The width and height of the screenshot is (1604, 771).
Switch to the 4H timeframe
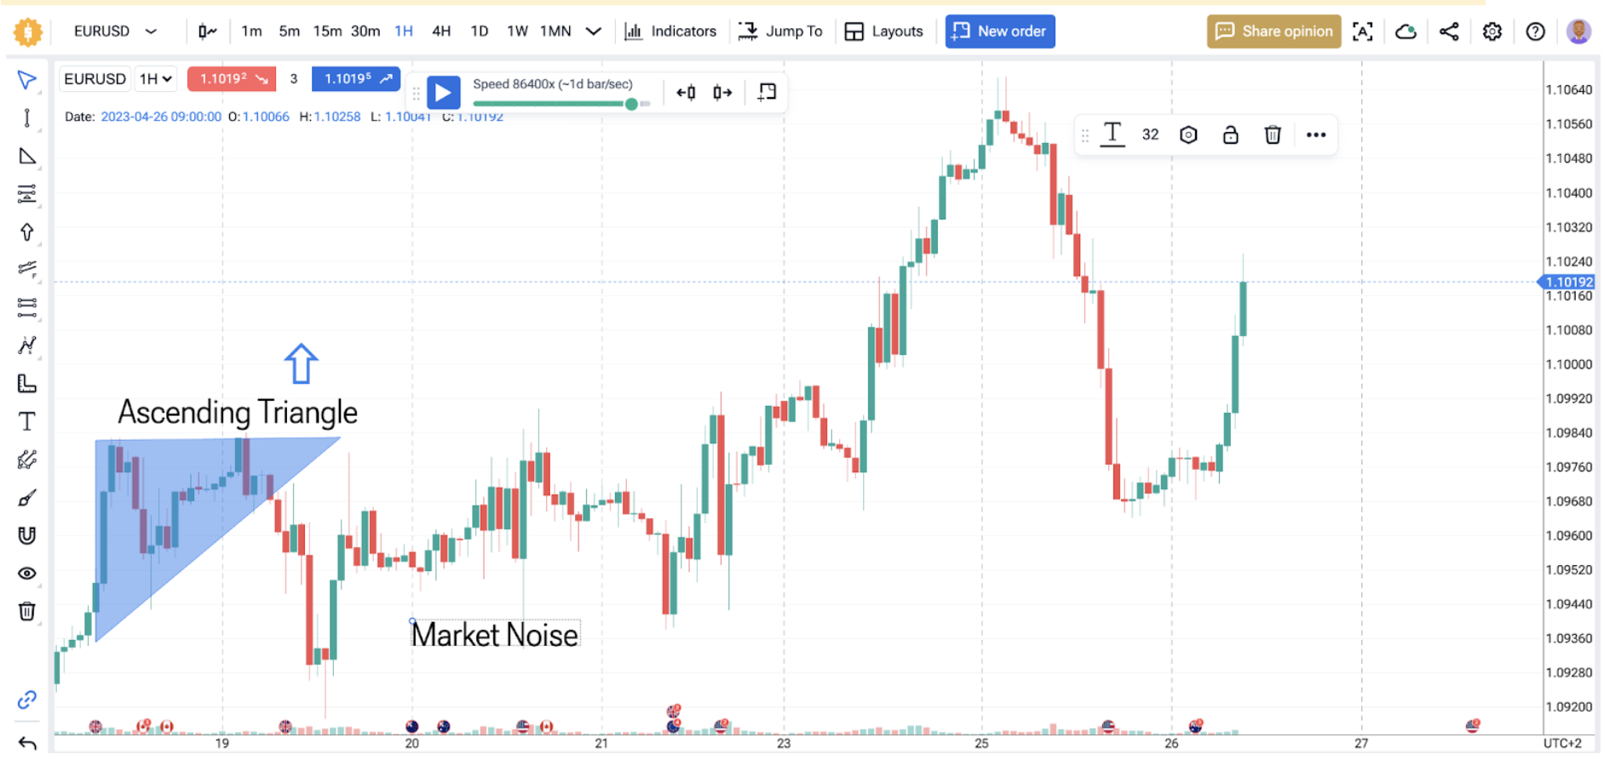coord(441,31)
